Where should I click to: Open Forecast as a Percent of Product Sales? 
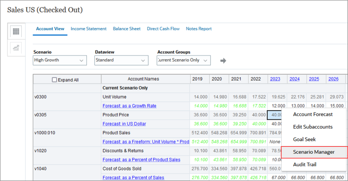click(142, 160)
